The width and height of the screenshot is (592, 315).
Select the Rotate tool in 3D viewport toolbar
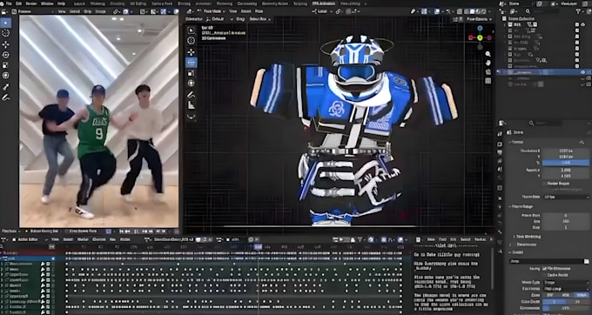(x=192, y=63)
